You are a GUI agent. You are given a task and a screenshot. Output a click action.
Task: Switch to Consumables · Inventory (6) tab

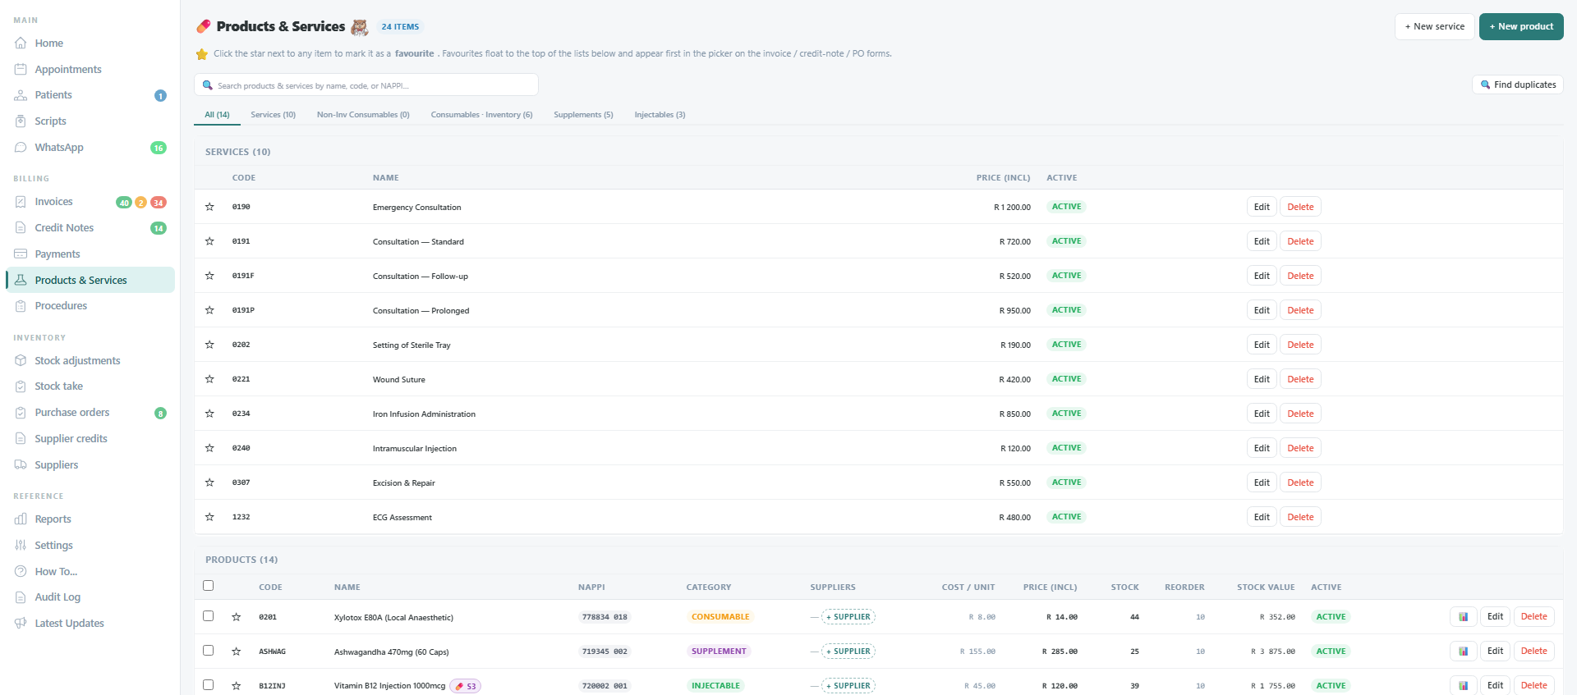pyautogui.click(x=481, y=115)
